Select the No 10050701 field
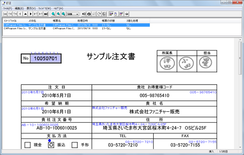This screenshot has height=155, width=244. pyautogui.click(x=46, y=59)
